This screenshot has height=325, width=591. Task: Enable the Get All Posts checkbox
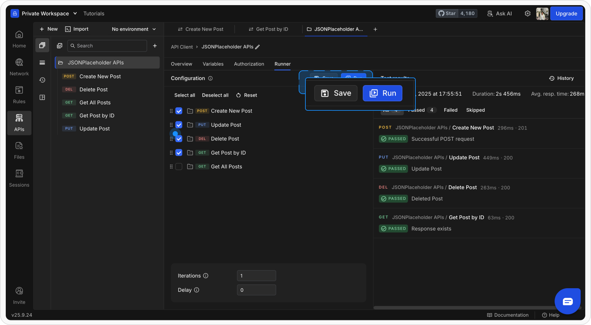click(x=179, y=166)
